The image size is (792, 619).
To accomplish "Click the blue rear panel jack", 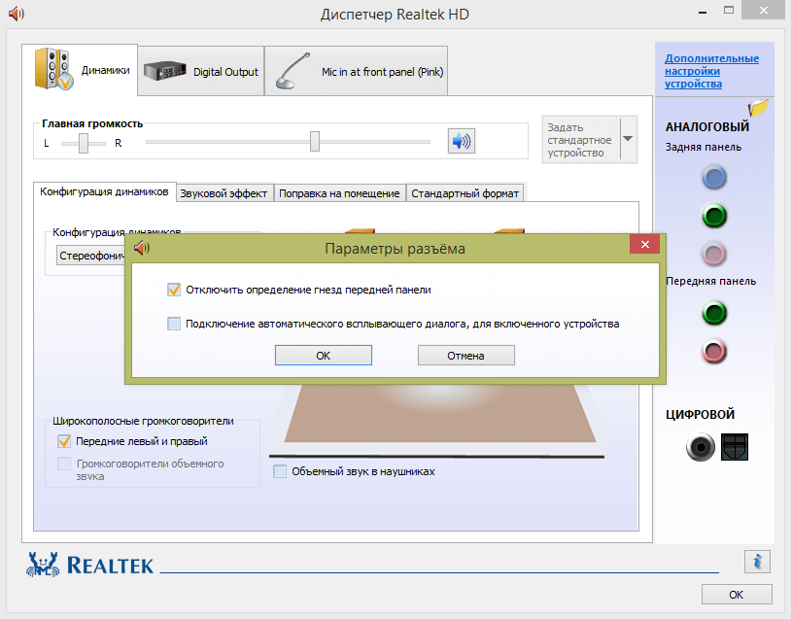I will click(x=714, y=177).
